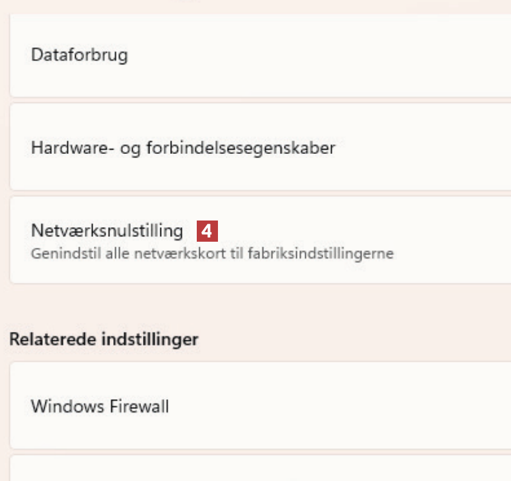511x481 pixels.
Task: Click the word "forbindelsesegenskaber" in the second card
Action: pyautogui.click(x=240, y=147)
